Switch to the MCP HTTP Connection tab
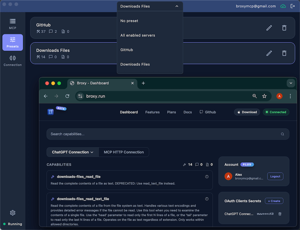 click(x=124, y=152)
